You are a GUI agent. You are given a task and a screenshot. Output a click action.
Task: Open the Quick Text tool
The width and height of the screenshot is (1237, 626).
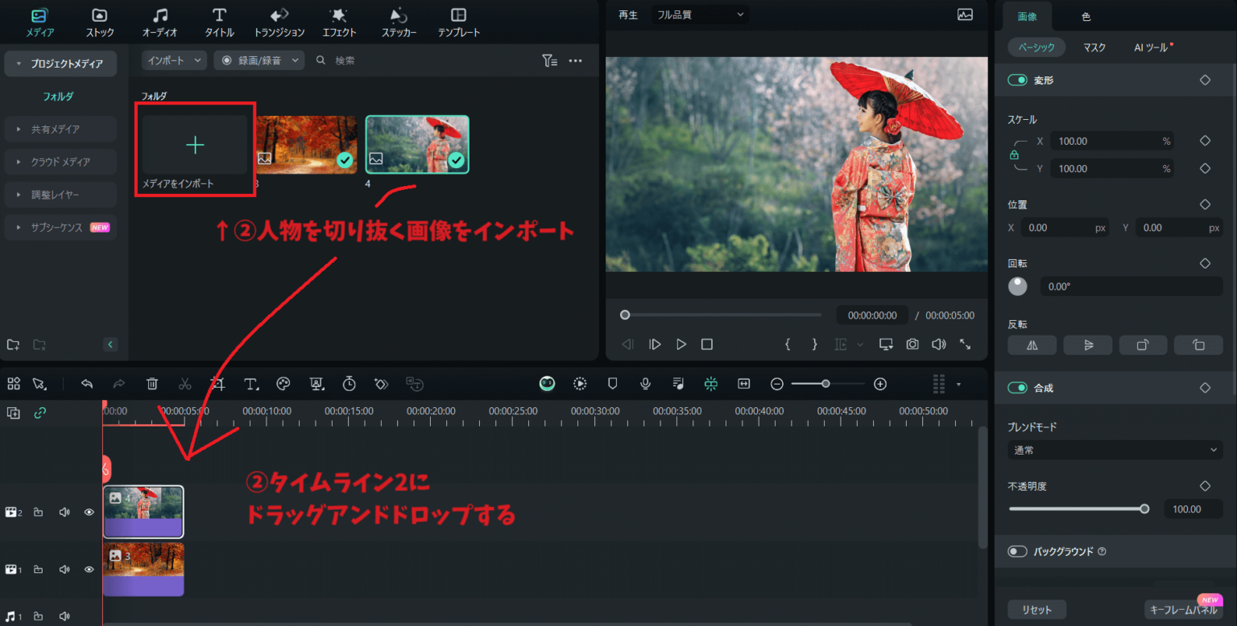tap(251, 384)
